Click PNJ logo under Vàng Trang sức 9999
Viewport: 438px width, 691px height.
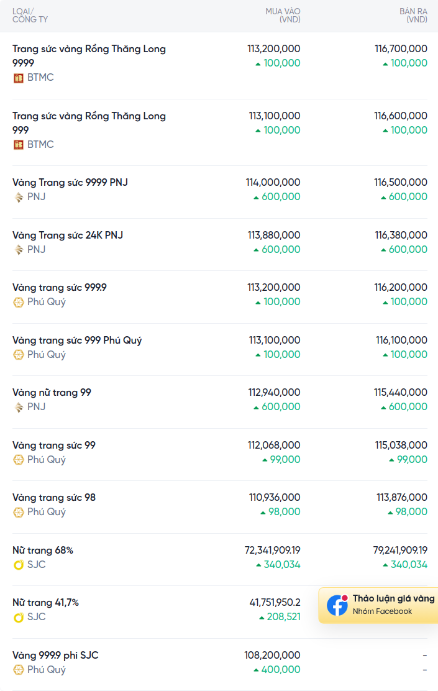(x=19, y=197)
